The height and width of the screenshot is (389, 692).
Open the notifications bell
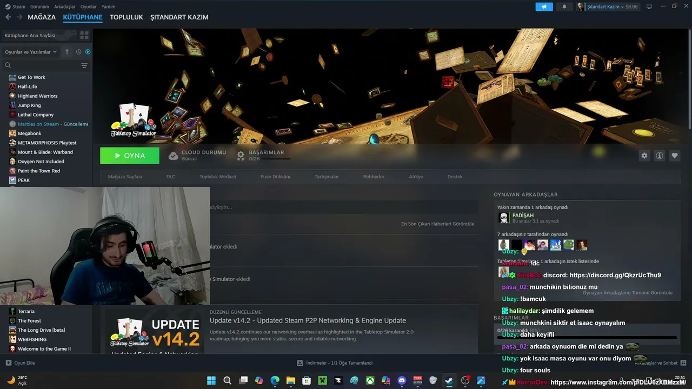pos(564,6)
